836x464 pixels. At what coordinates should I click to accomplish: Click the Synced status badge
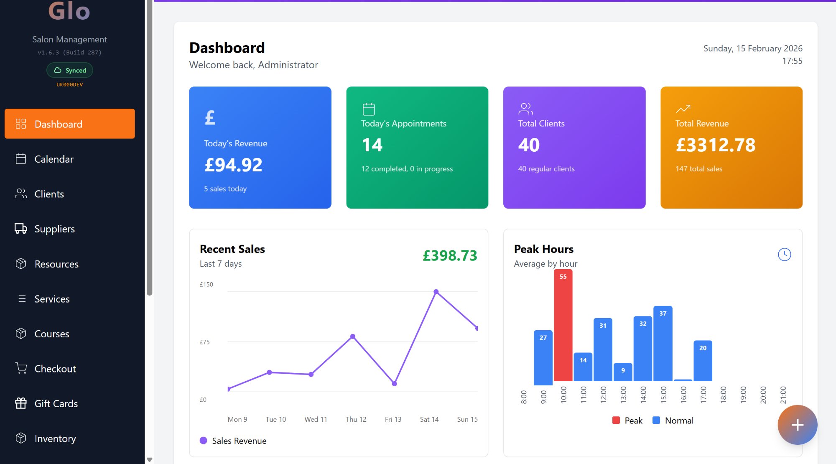(x=70, y=70)
